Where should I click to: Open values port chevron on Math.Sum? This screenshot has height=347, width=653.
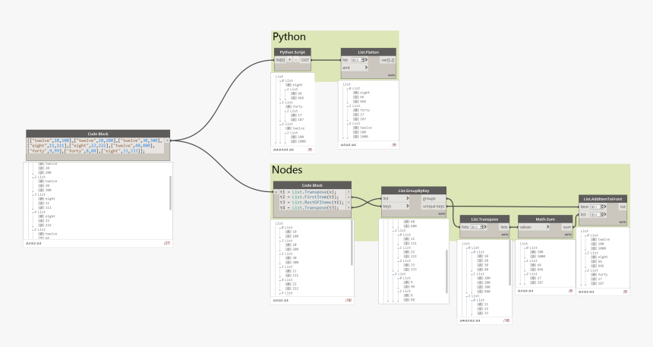[547, 227]
